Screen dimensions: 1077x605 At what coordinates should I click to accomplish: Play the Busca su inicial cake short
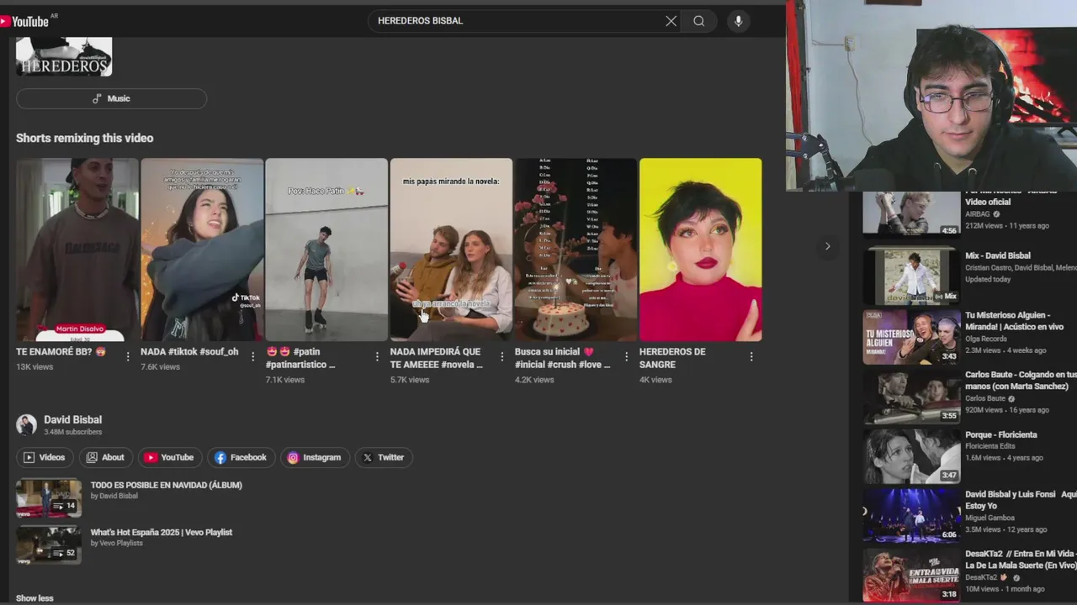(x=576, y=250)
